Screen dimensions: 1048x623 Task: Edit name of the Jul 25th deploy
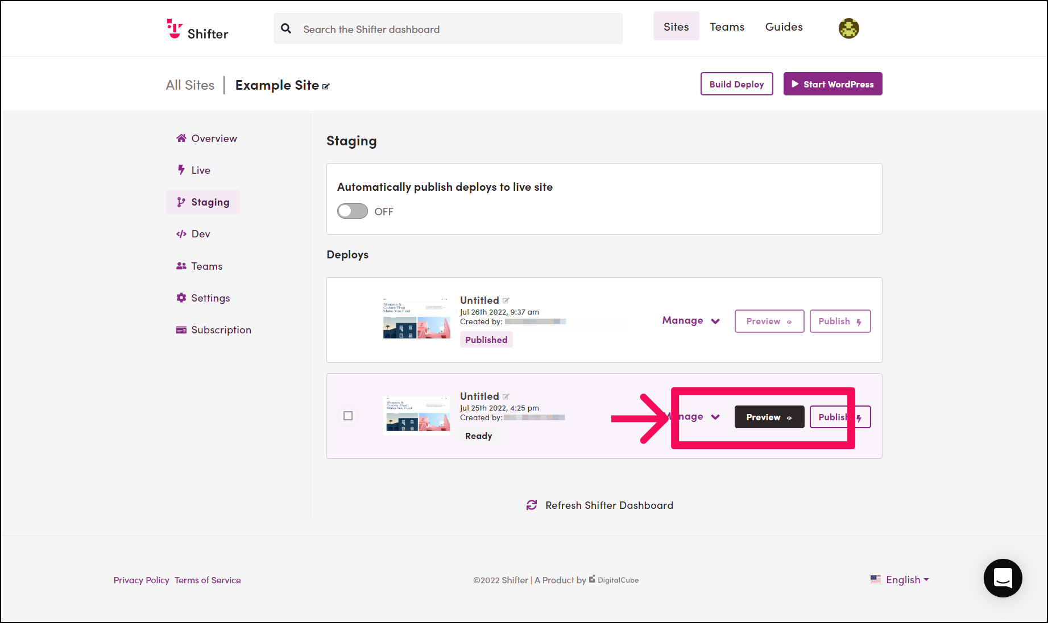(506, 396)
